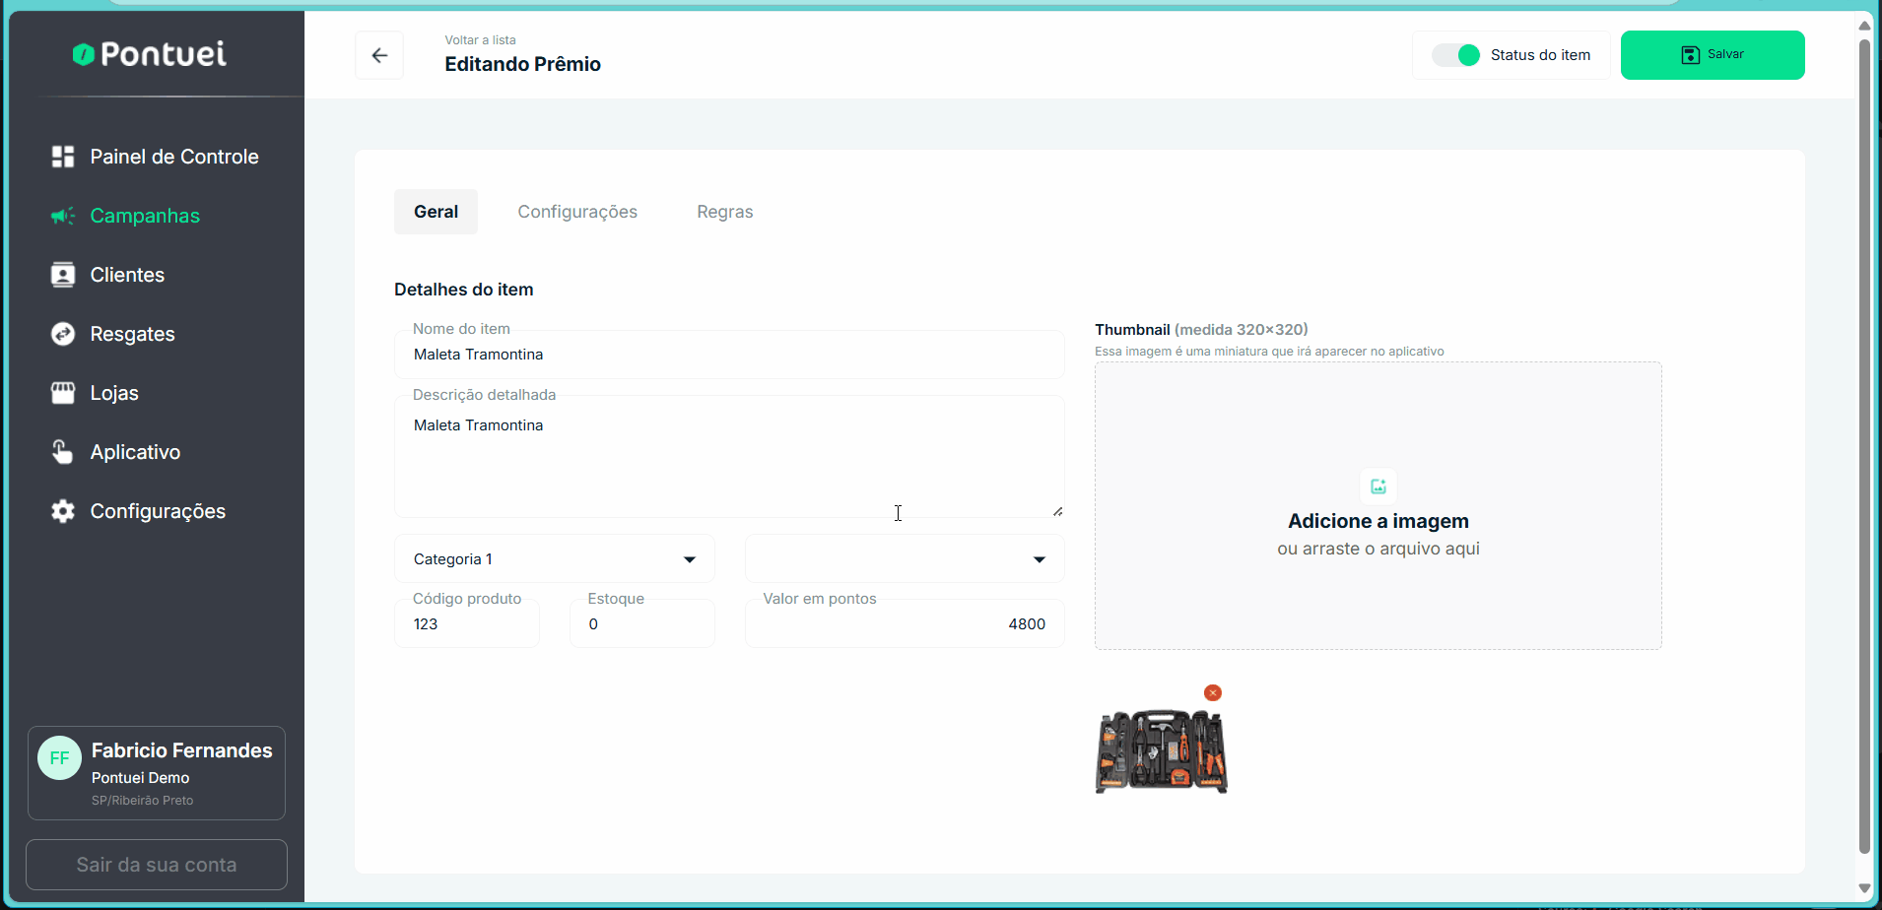Click the back arrow to return to list

click(x=379, y=55)
